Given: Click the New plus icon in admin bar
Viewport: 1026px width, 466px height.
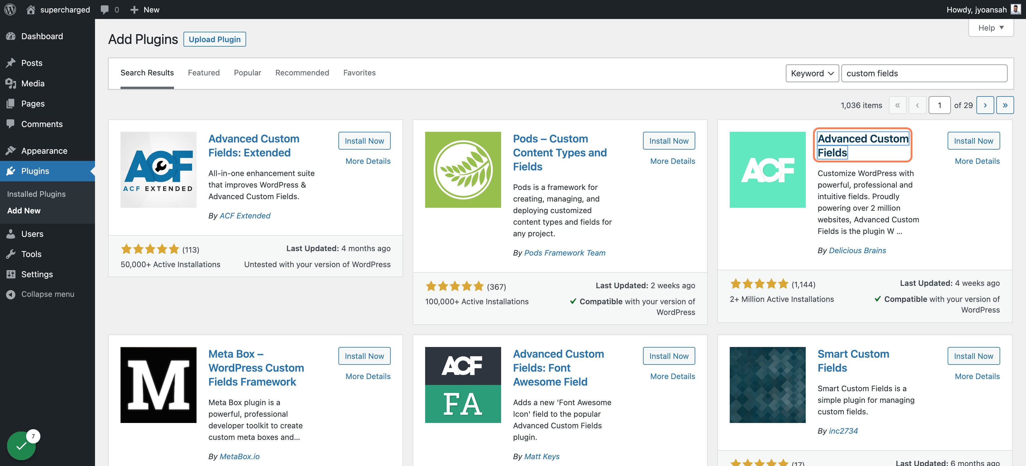Looking at the screenshot, I should click(x=134, y=9).
